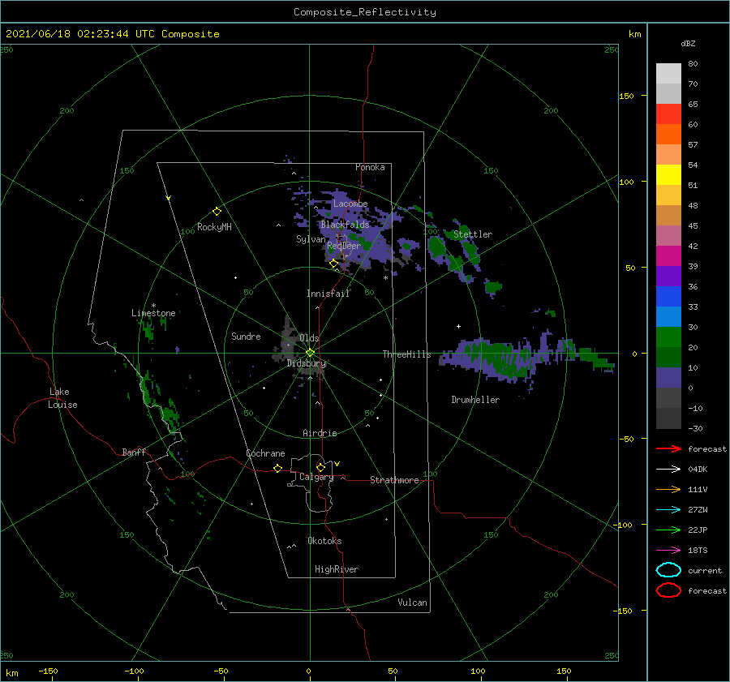Click the RedDeer city label

pos(344,246)
